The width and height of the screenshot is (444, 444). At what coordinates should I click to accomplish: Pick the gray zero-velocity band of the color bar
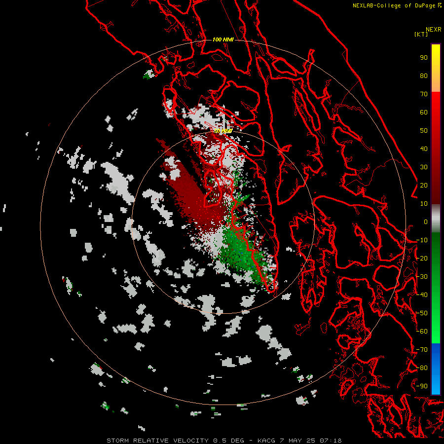(x=436, y=219)
